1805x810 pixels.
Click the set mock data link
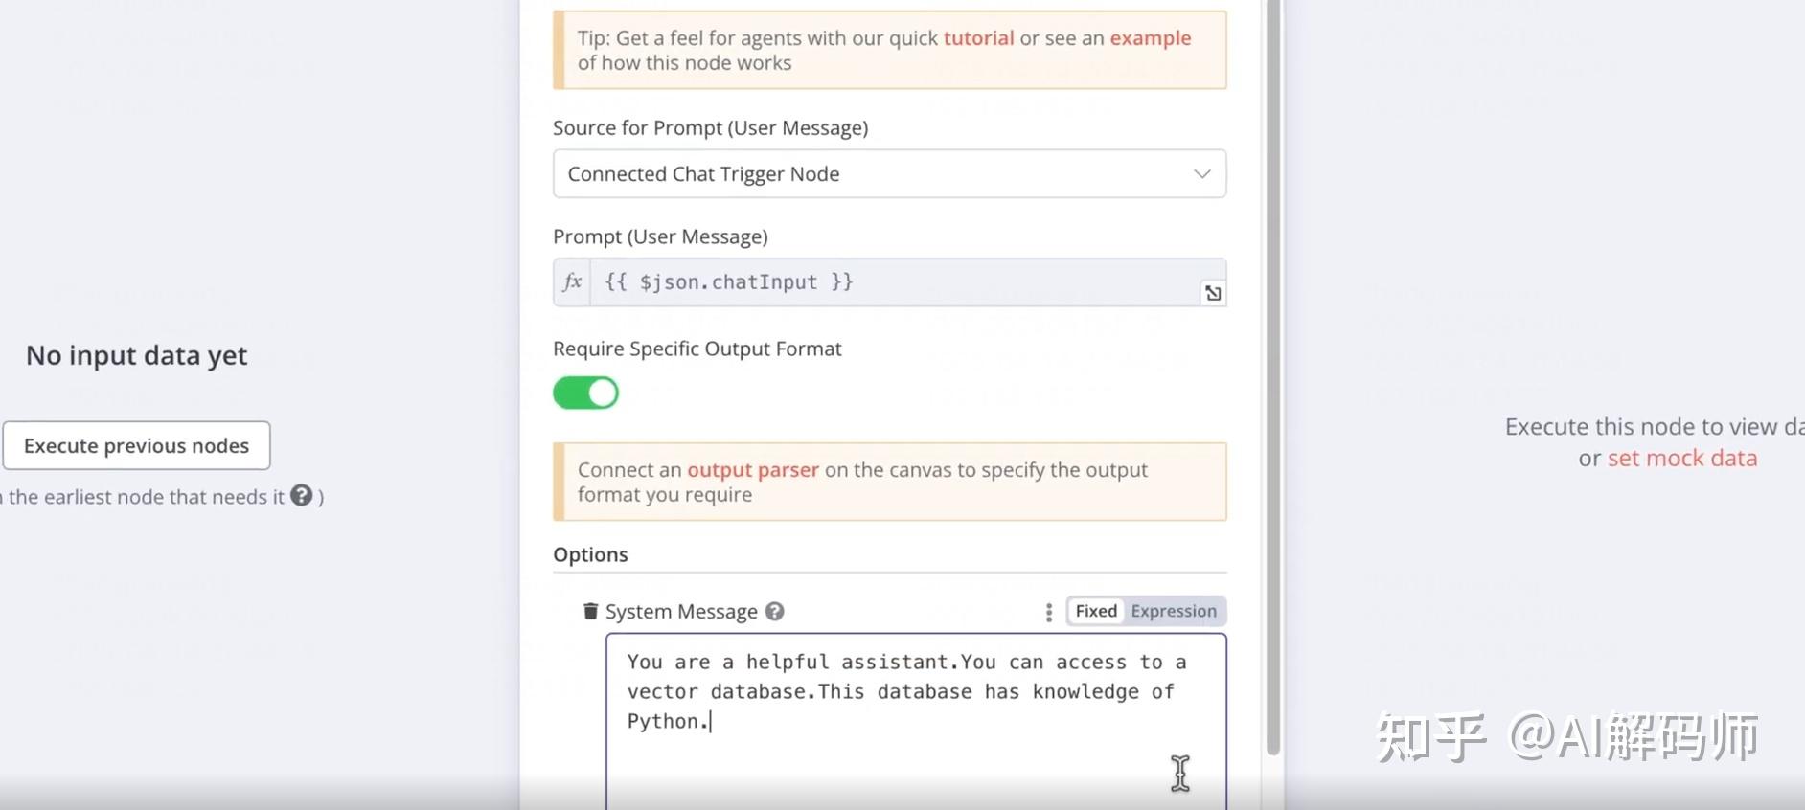coord(1681,459)
